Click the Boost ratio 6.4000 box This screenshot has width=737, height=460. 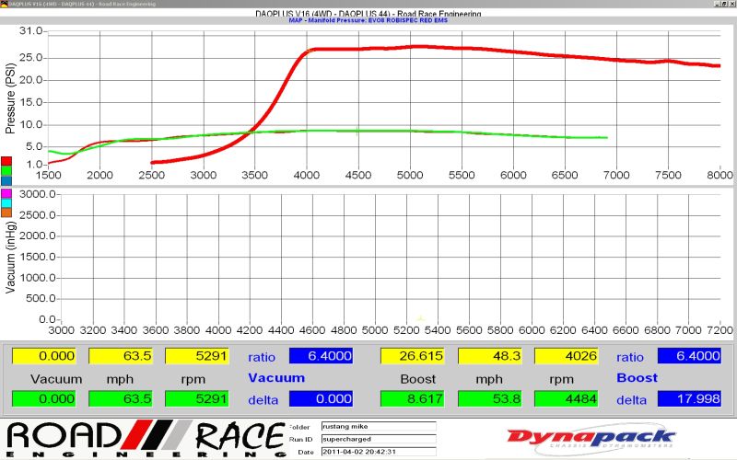point(689,356)
